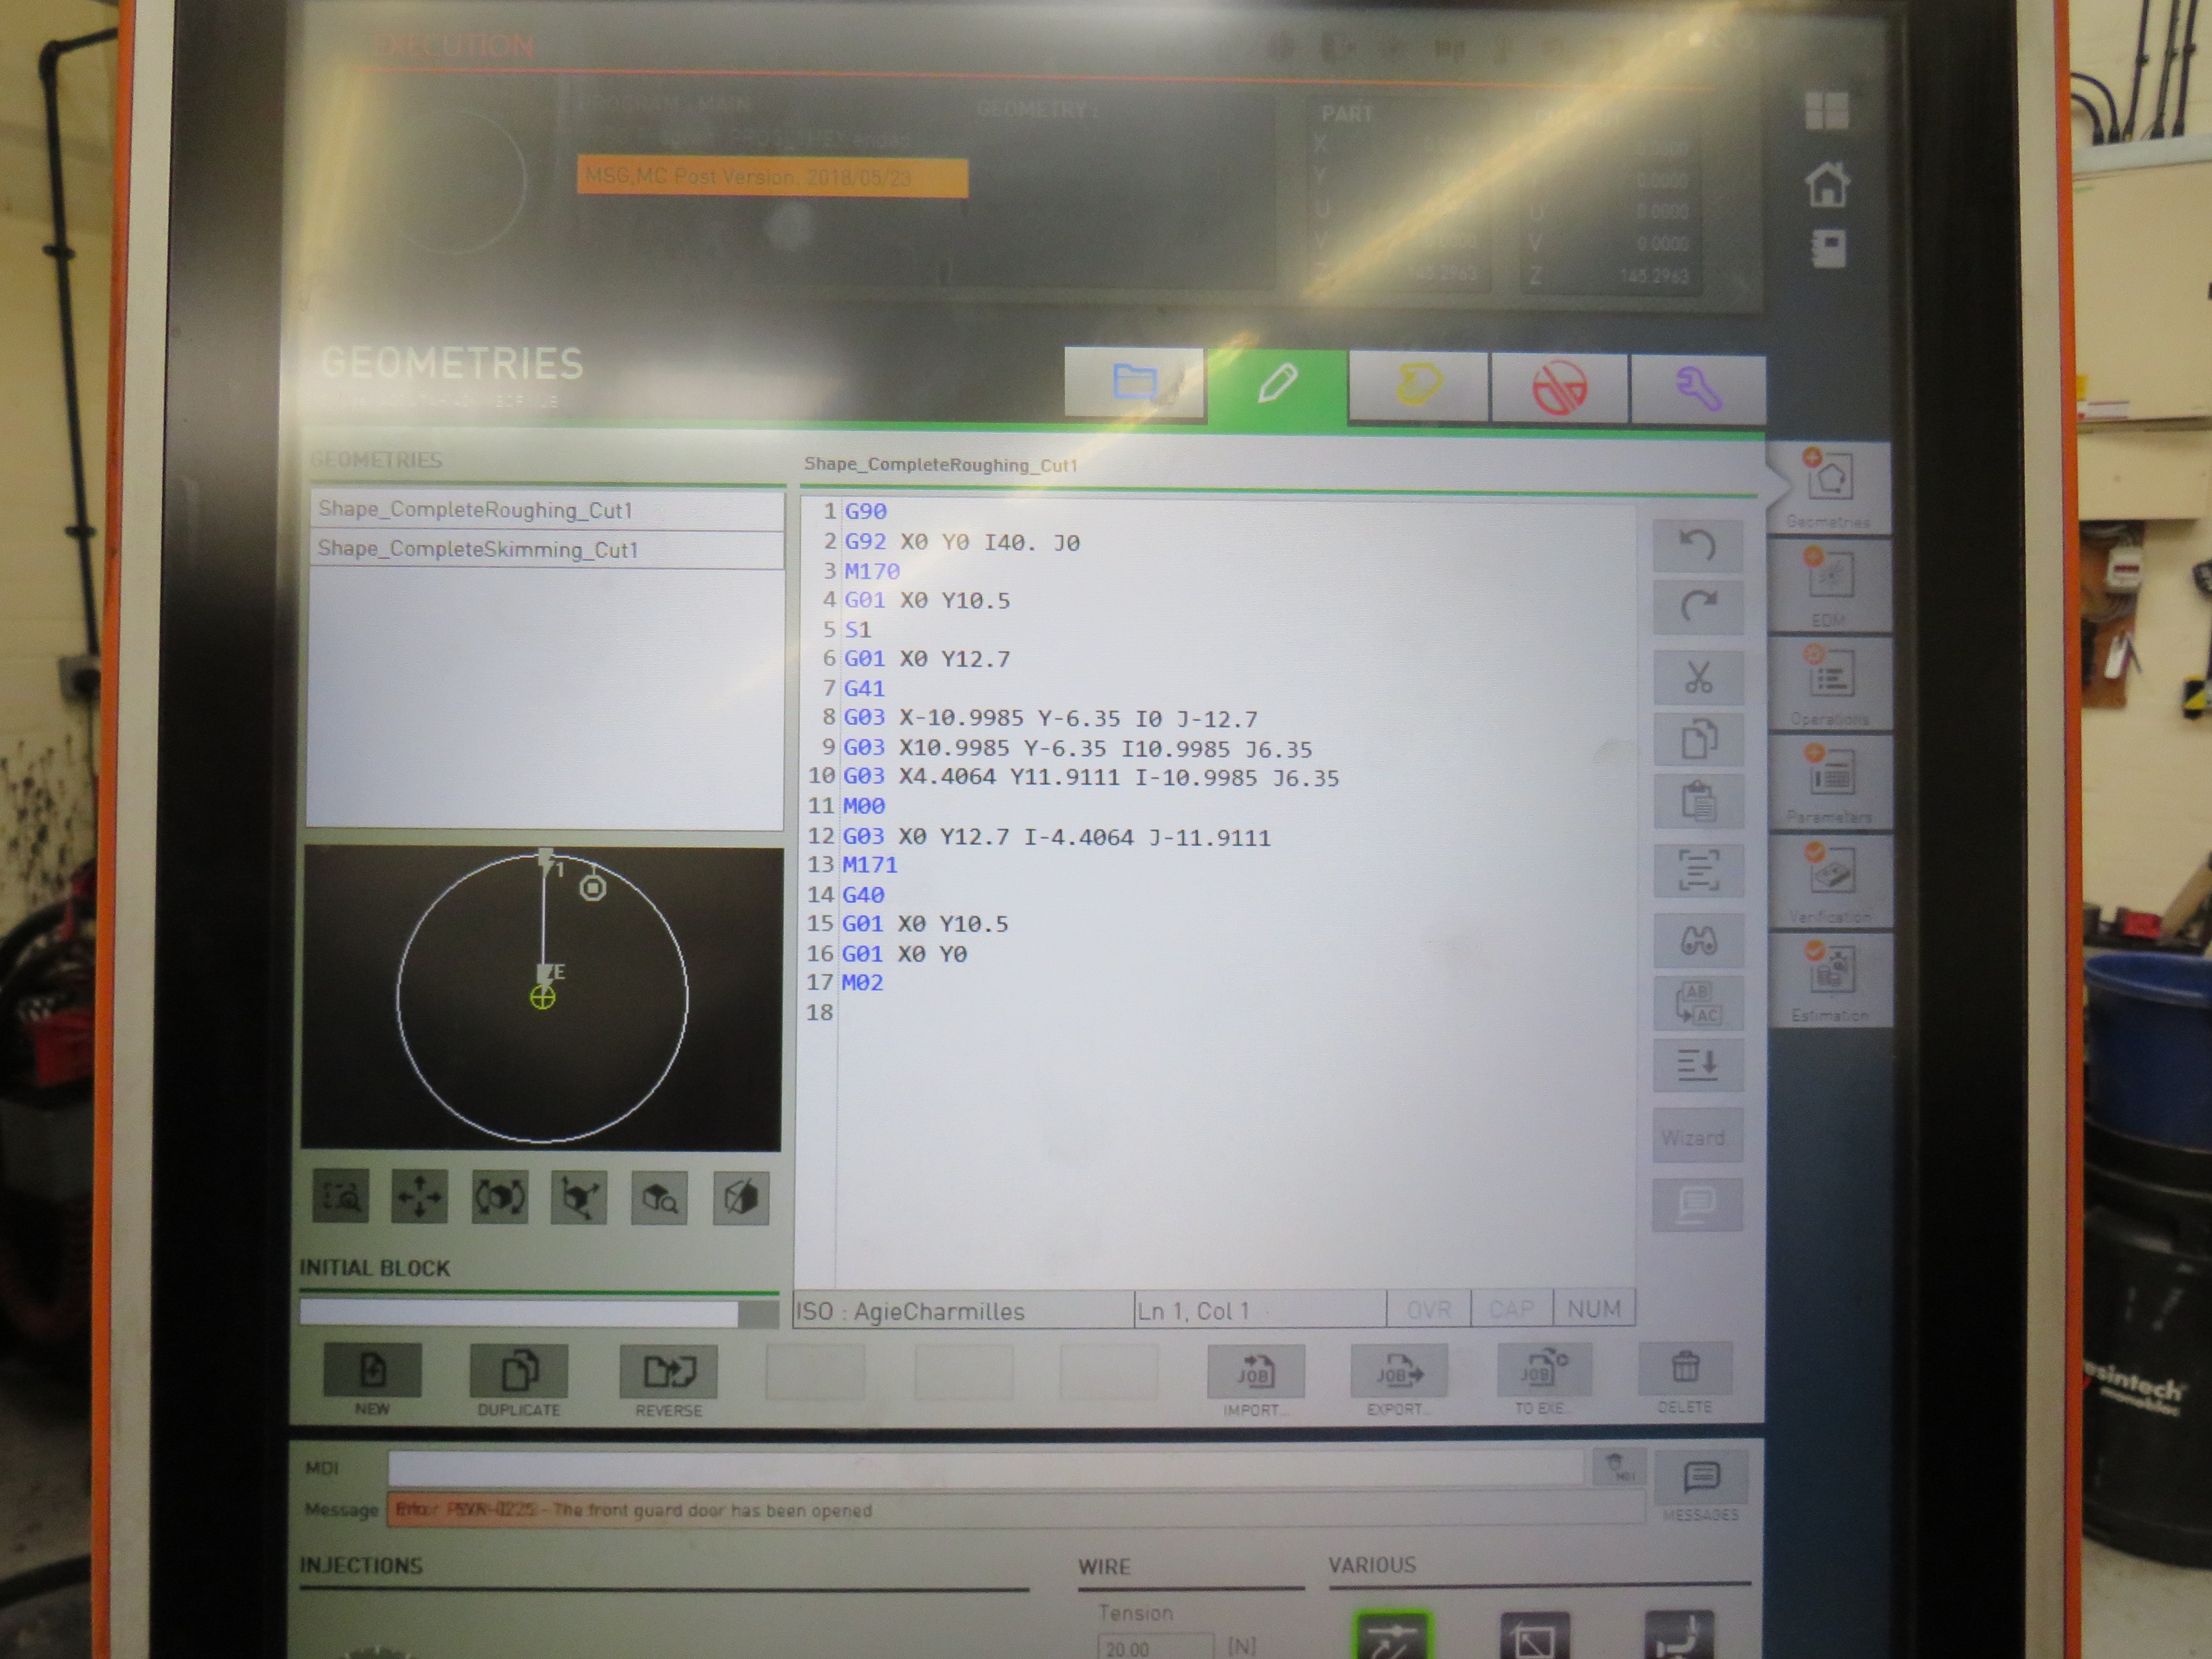Switch to the green pencil edit tab

pos(1277,384)
